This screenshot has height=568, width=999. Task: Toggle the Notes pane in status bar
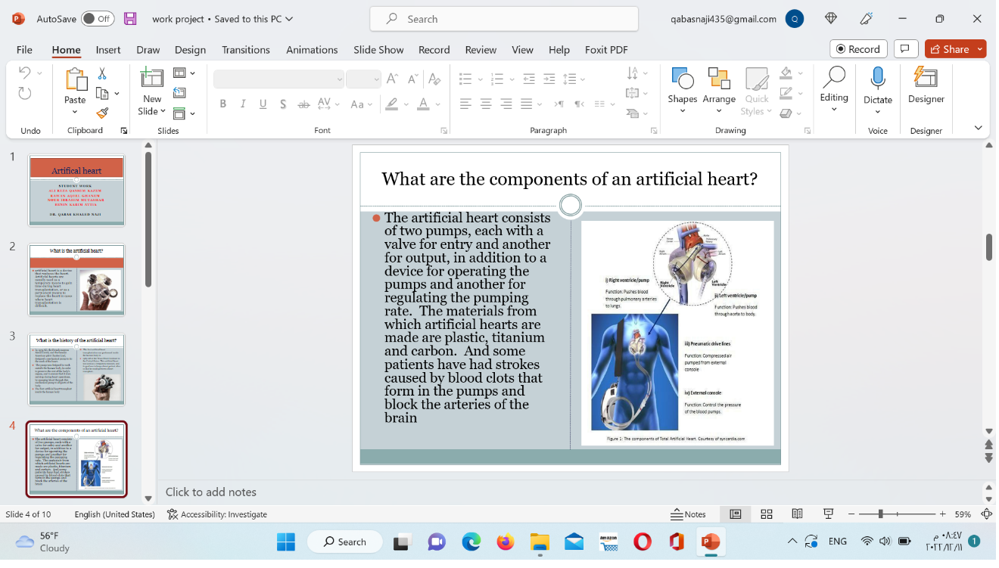tap(688, 514)
